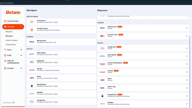Open Setări de confidențialitate menu item
This screenshot has width=192, height=108.
(x=13, y=62)
